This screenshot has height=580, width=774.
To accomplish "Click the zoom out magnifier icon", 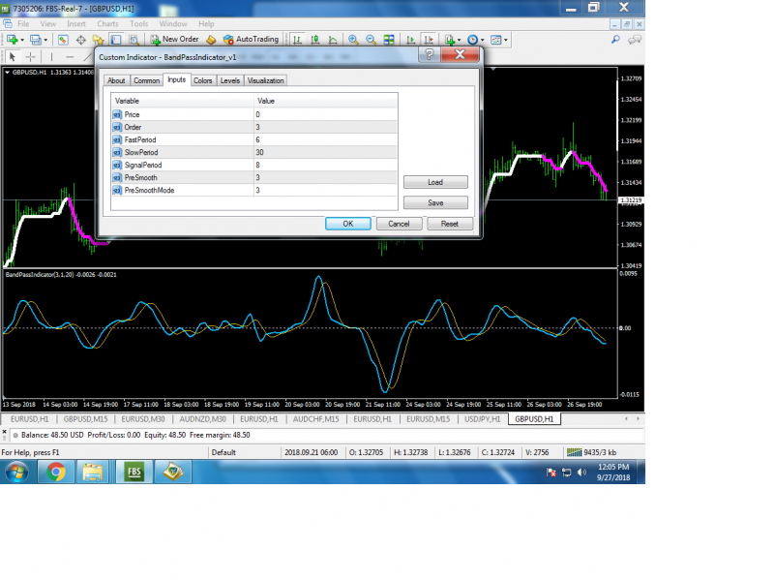I will pyautogui.click(x=371, y=40).
